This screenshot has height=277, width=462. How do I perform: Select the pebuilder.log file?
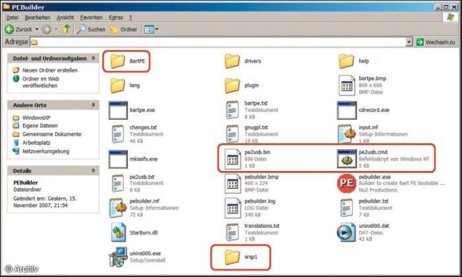[x=250, y=208]
